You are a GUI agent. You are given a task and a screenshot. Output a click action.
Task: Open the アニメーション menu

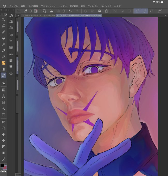[x=48, y=6]
